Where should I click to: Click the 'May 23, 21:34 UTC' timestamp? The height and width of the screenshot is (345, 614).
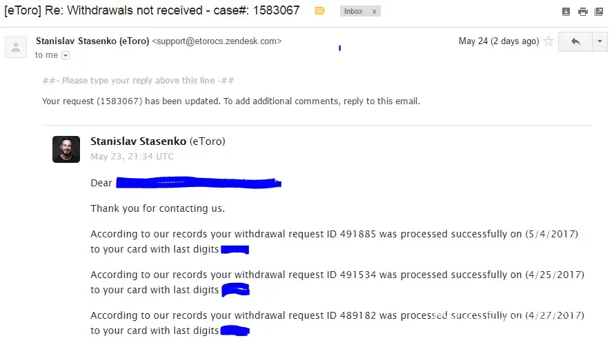click(132, 157)
